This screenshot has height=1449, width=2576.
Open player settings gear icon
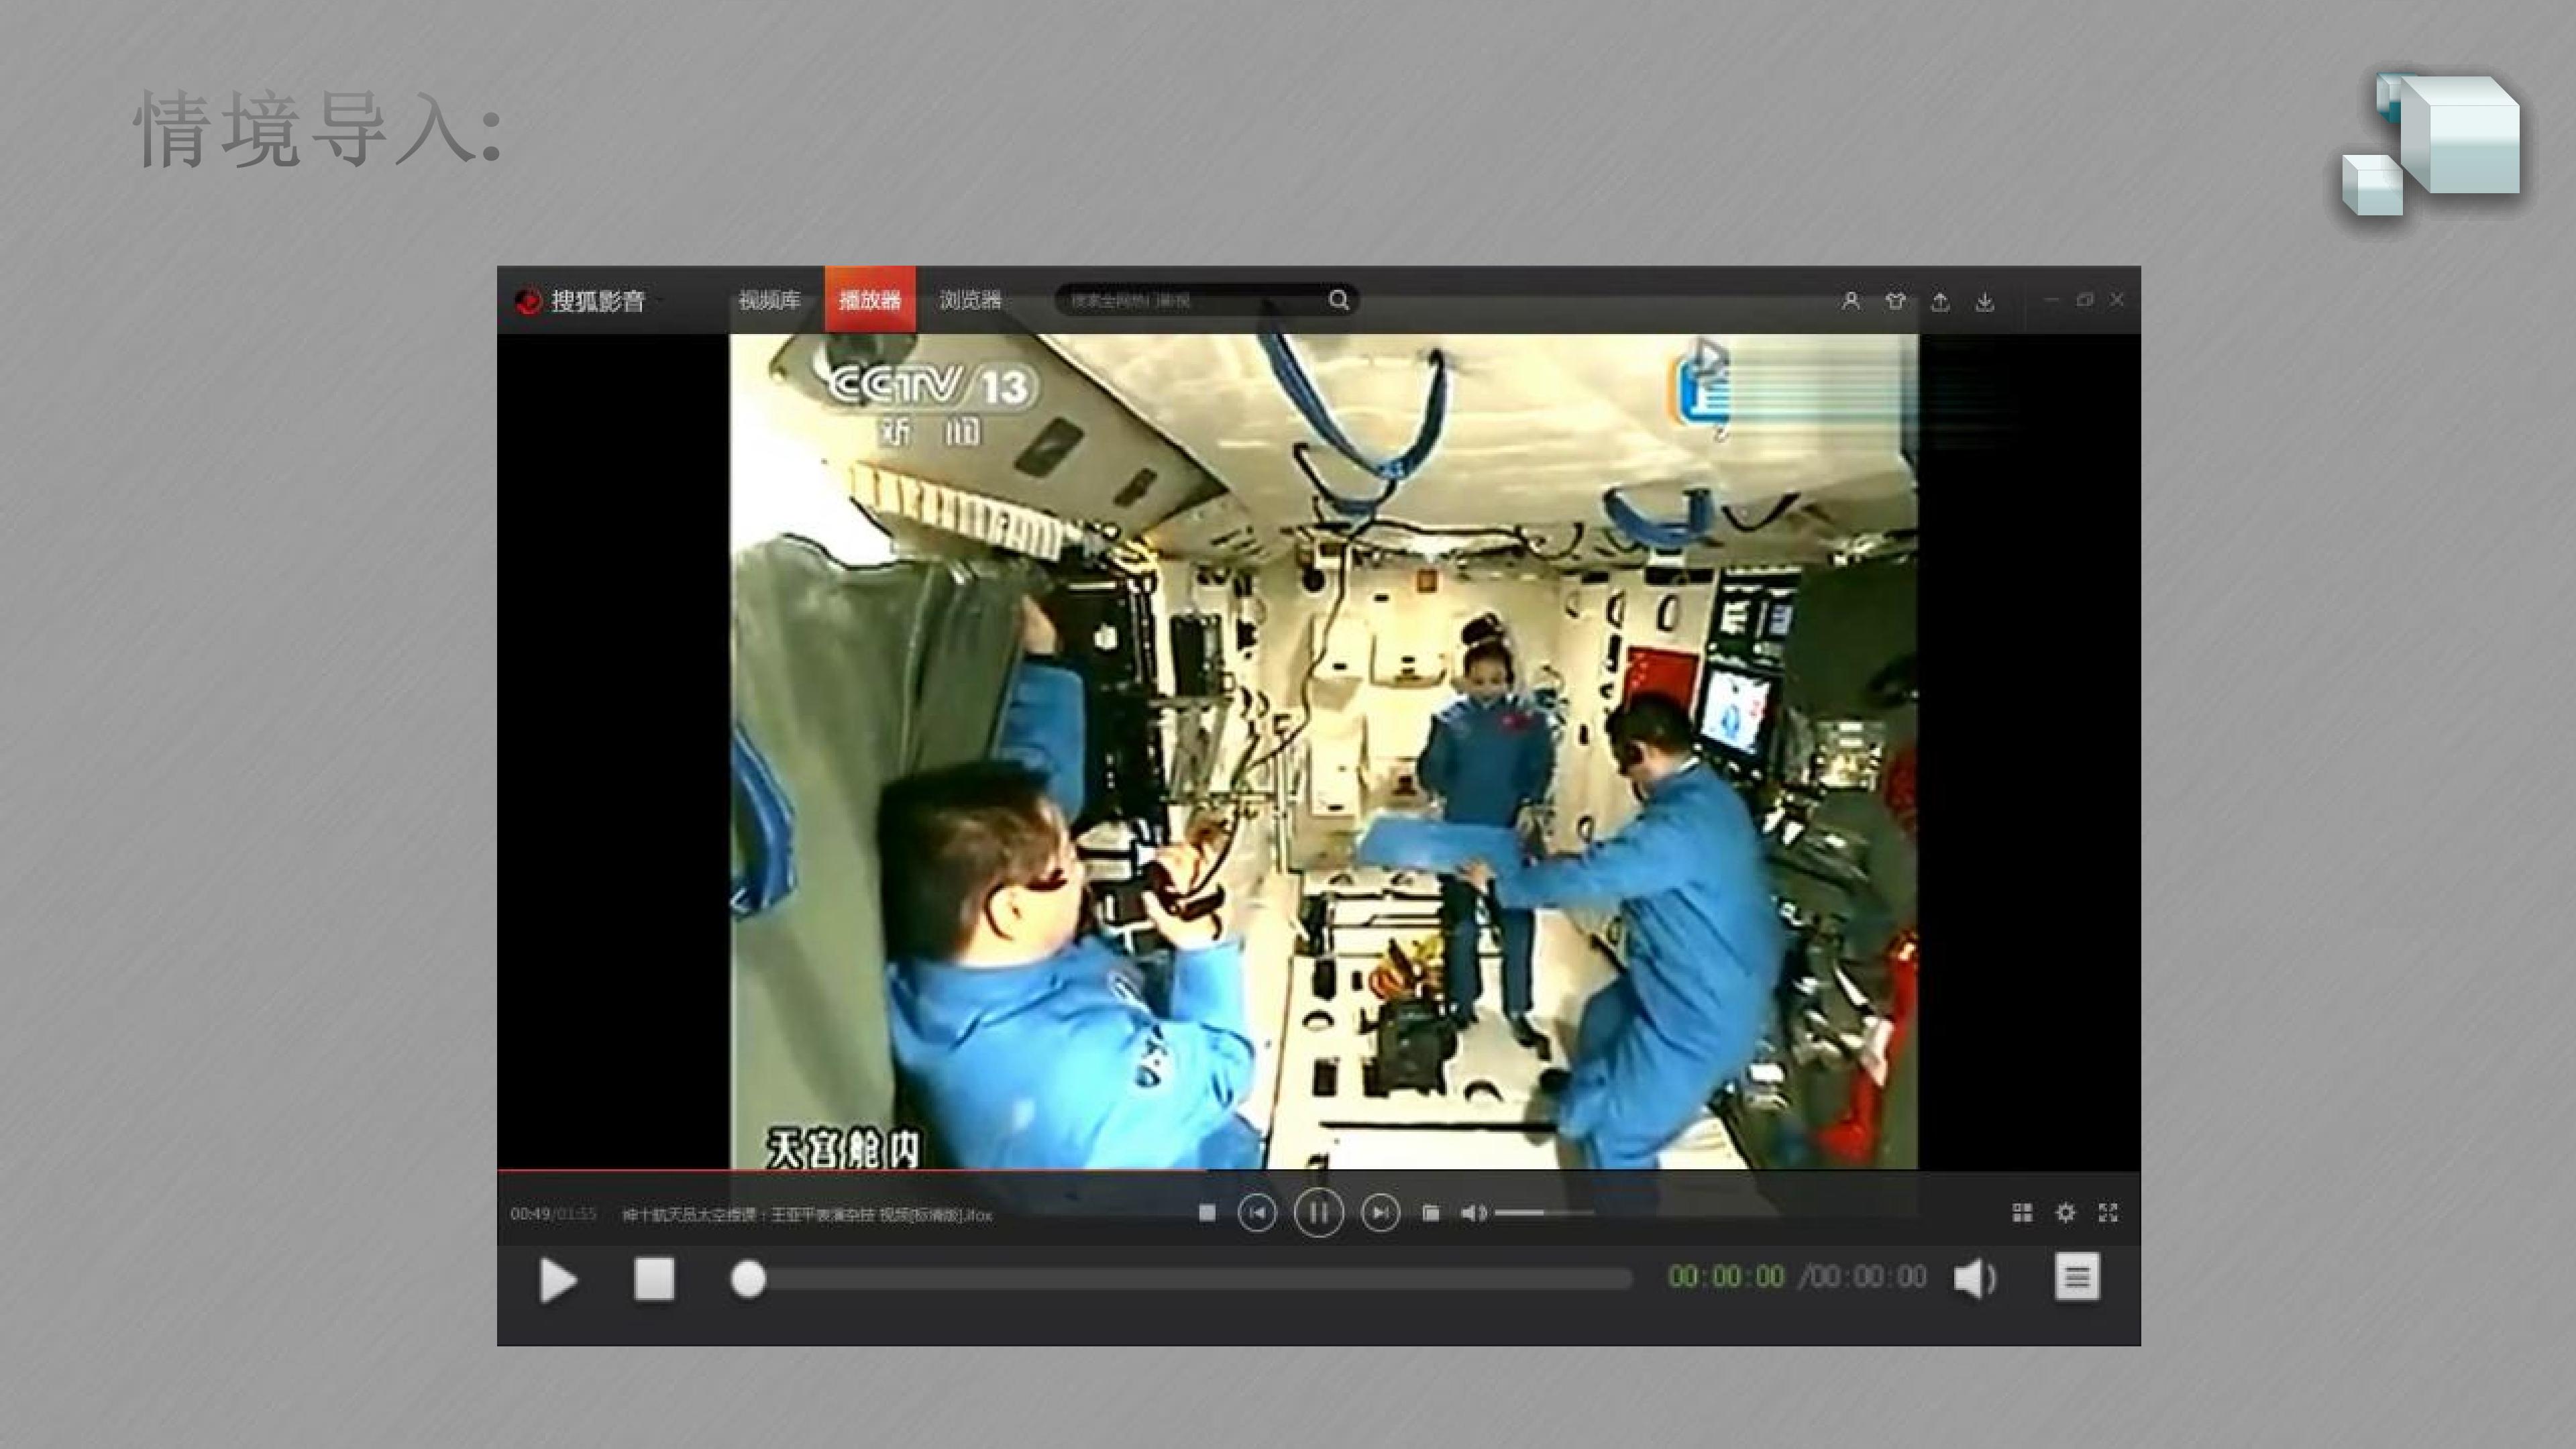click(x=2065, y=1213)
